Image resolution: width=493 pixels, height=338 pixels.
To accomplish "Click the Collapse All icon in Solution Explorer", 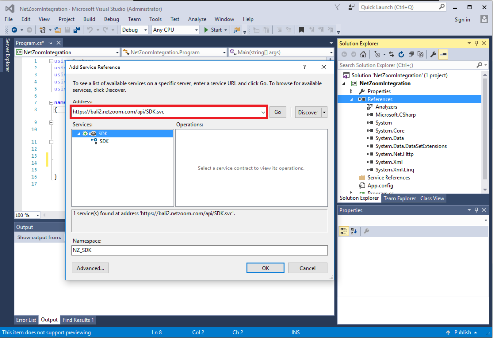I will 411,54.
